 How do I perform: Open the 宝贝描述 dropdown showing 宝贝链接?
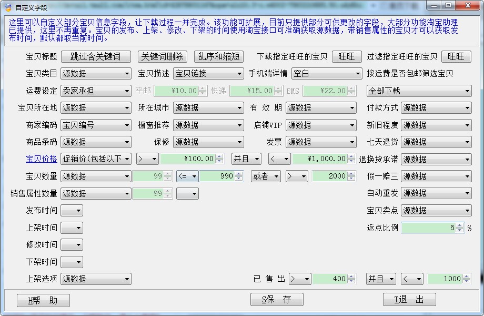(208, 74)
